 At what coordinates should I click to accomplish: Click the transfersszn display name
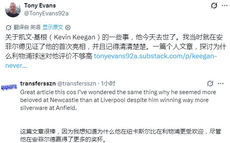pos(38,84)
